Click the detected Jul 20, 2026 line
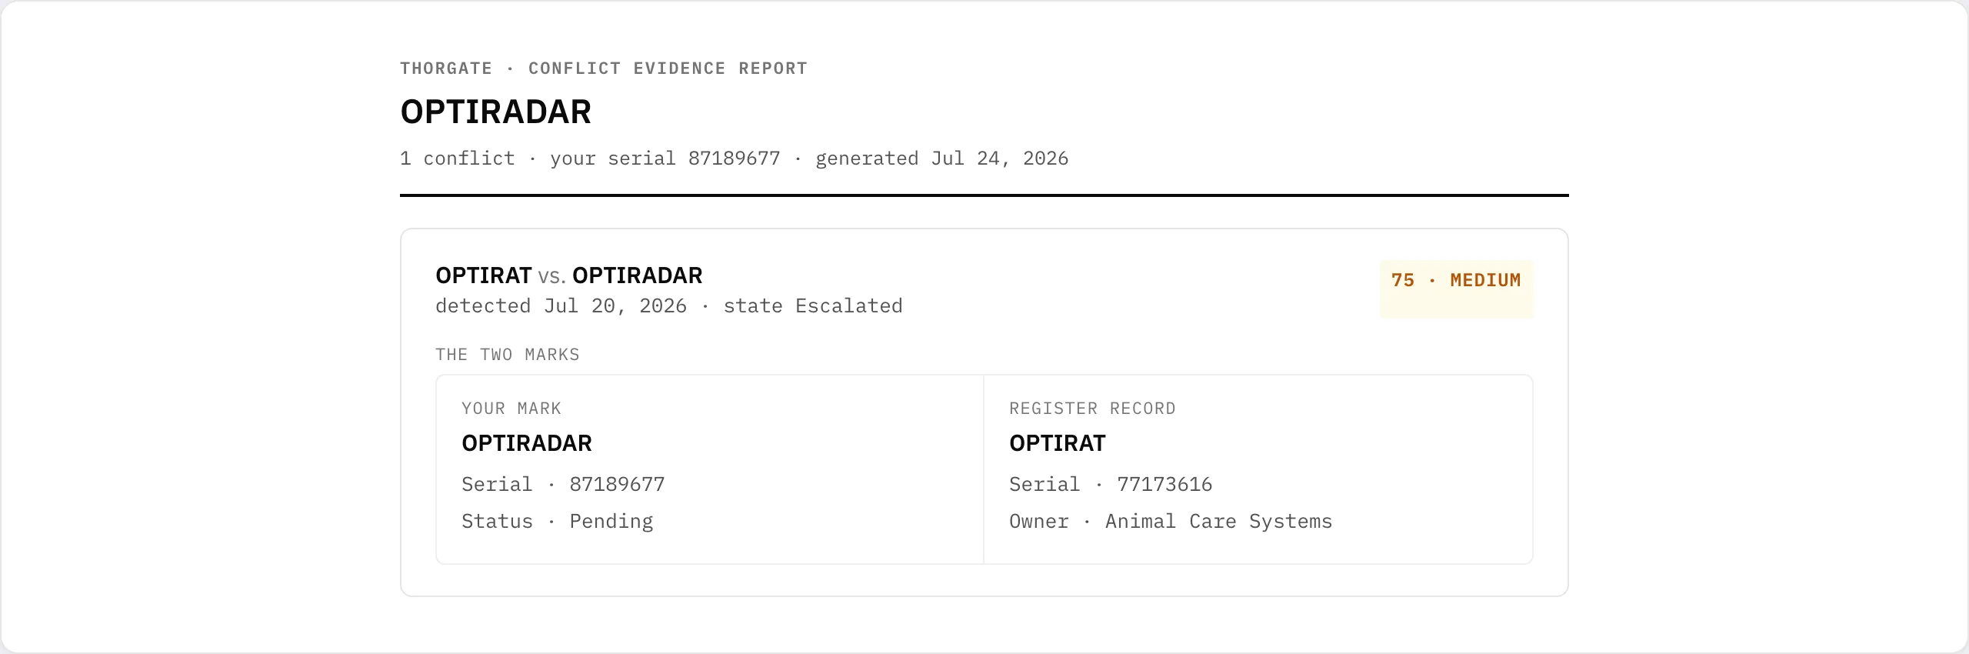Screen dimensions: 1969x654 click(x=561, y=306)
